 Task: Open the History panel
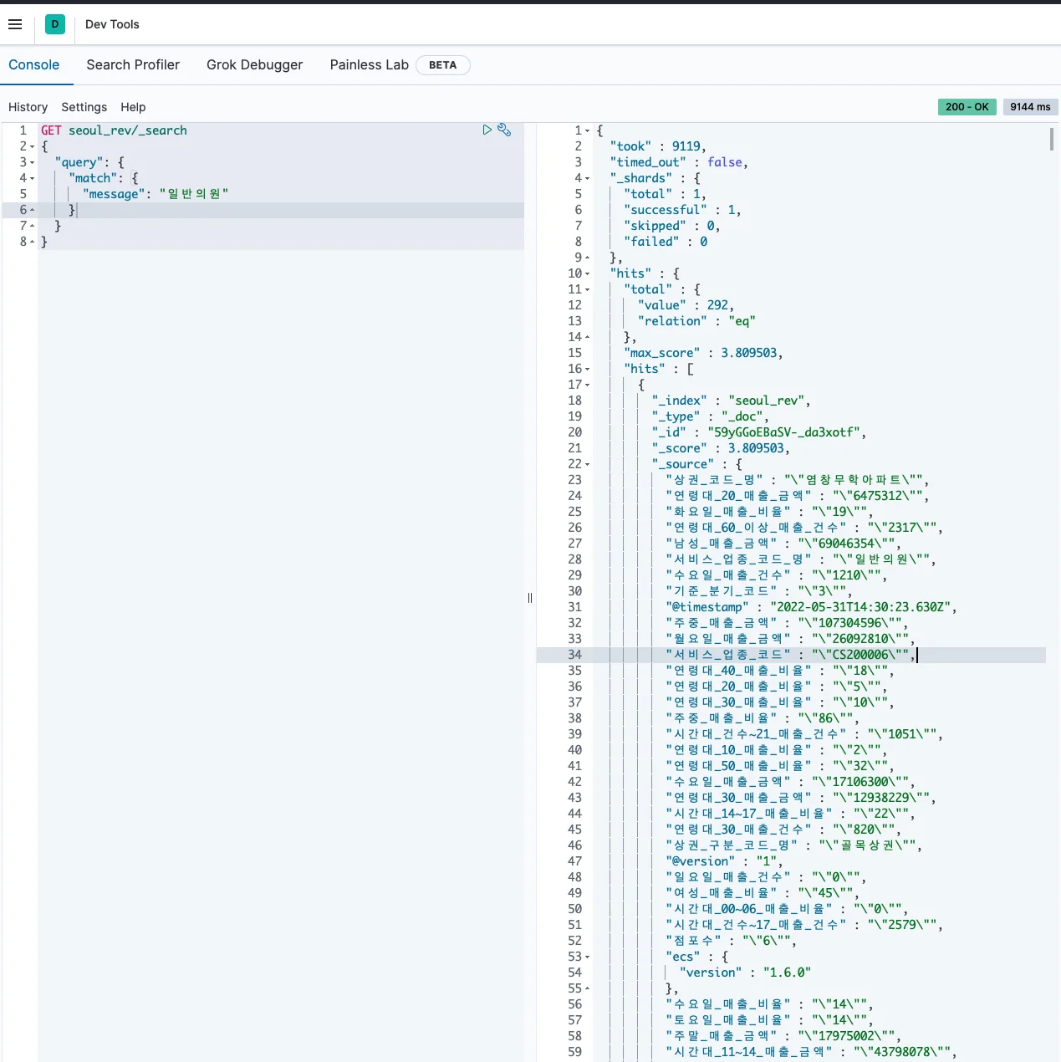[28, 107]
